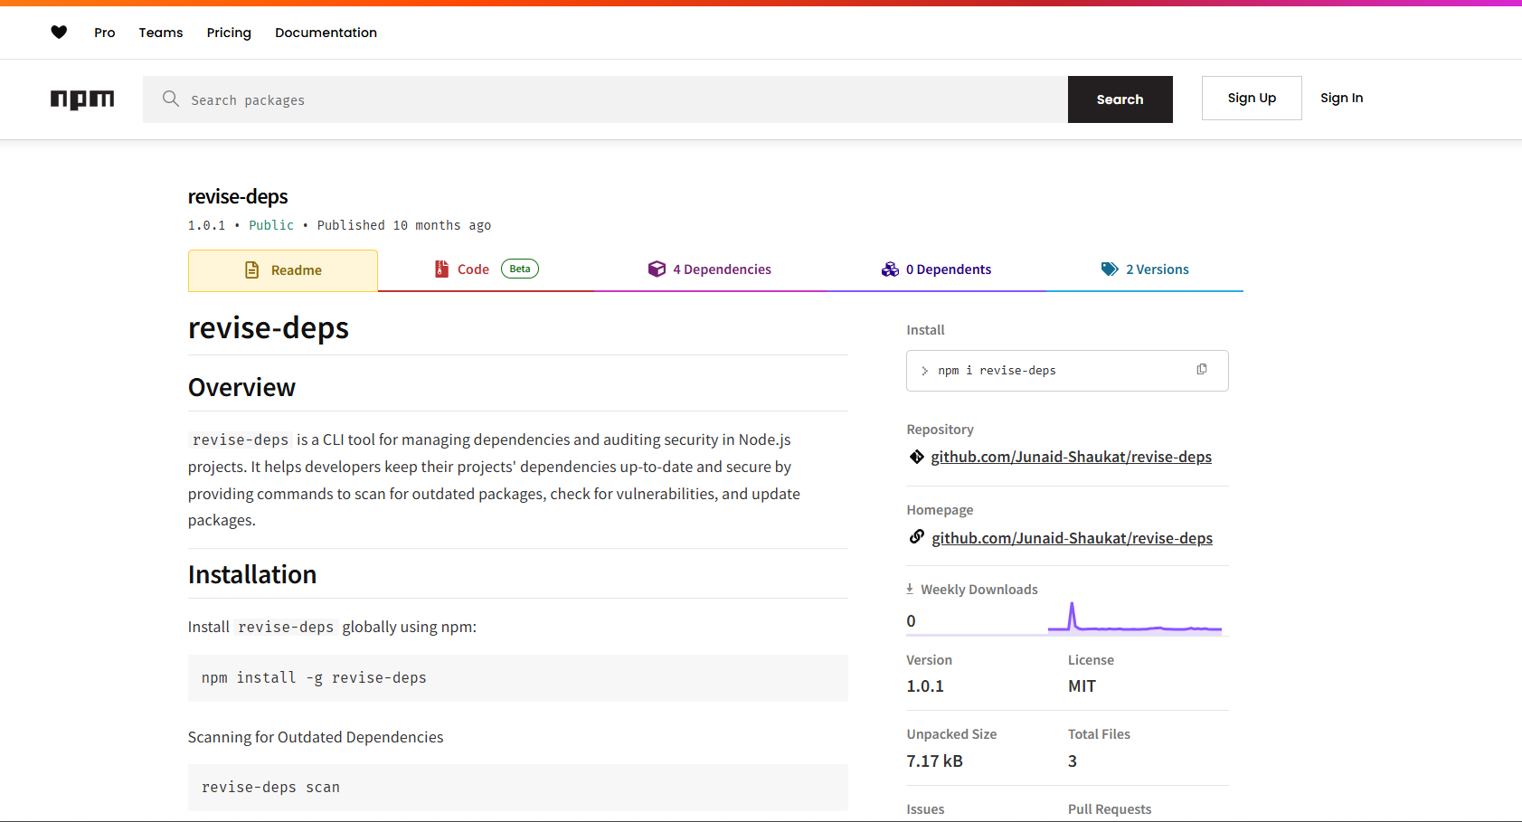This screenshot has width=1522, height=822.
Task: Click the package box icon on Dependencies tab
Action: coord(657,269)
